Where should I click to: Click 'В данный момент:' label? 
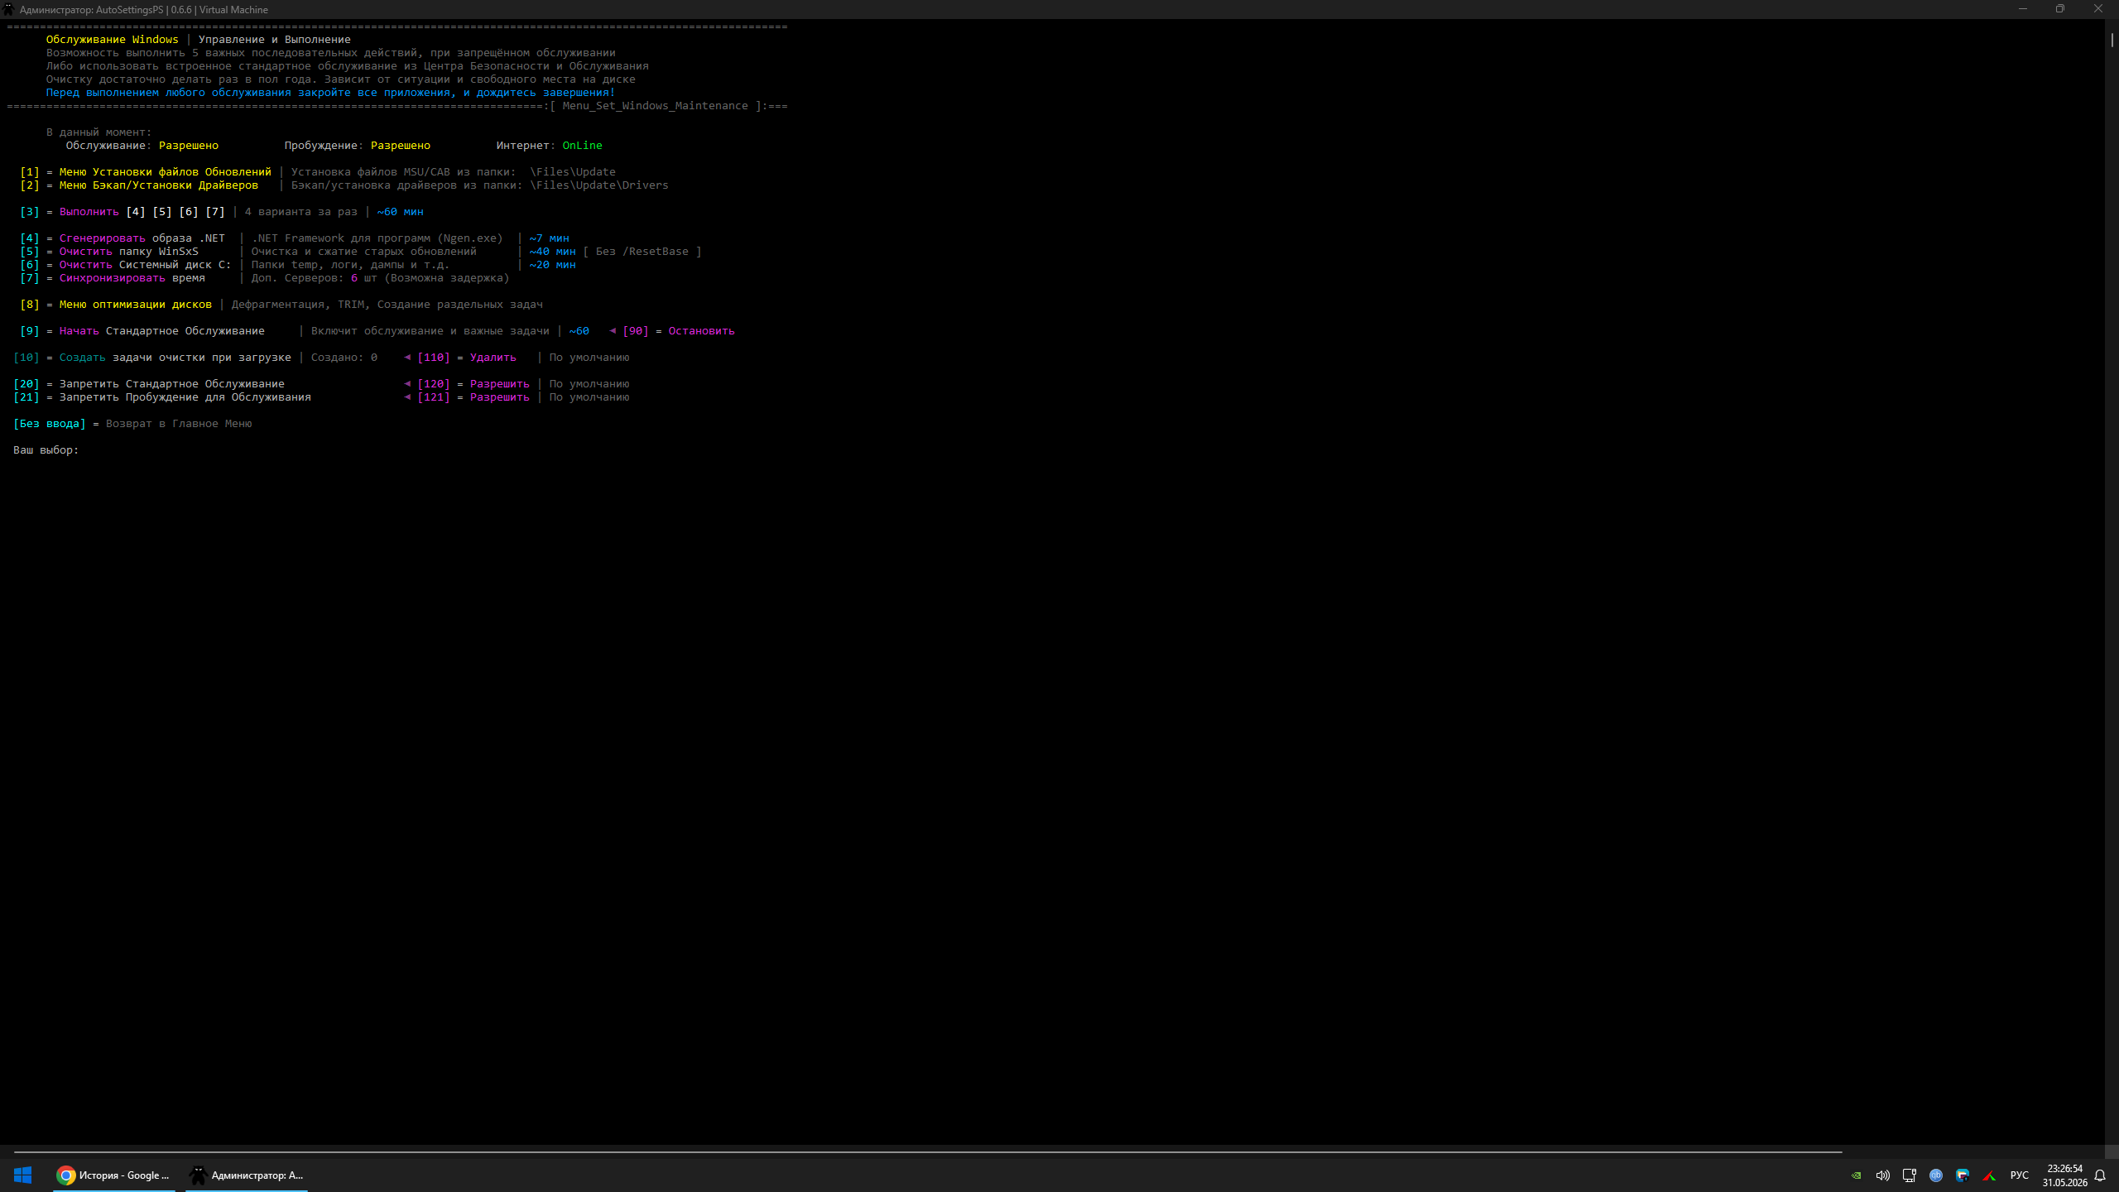tap(99, 132)
